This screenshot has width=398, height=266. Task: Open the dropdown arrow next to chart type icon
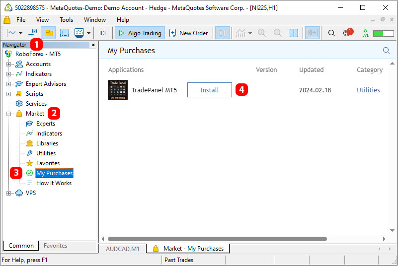20,33
